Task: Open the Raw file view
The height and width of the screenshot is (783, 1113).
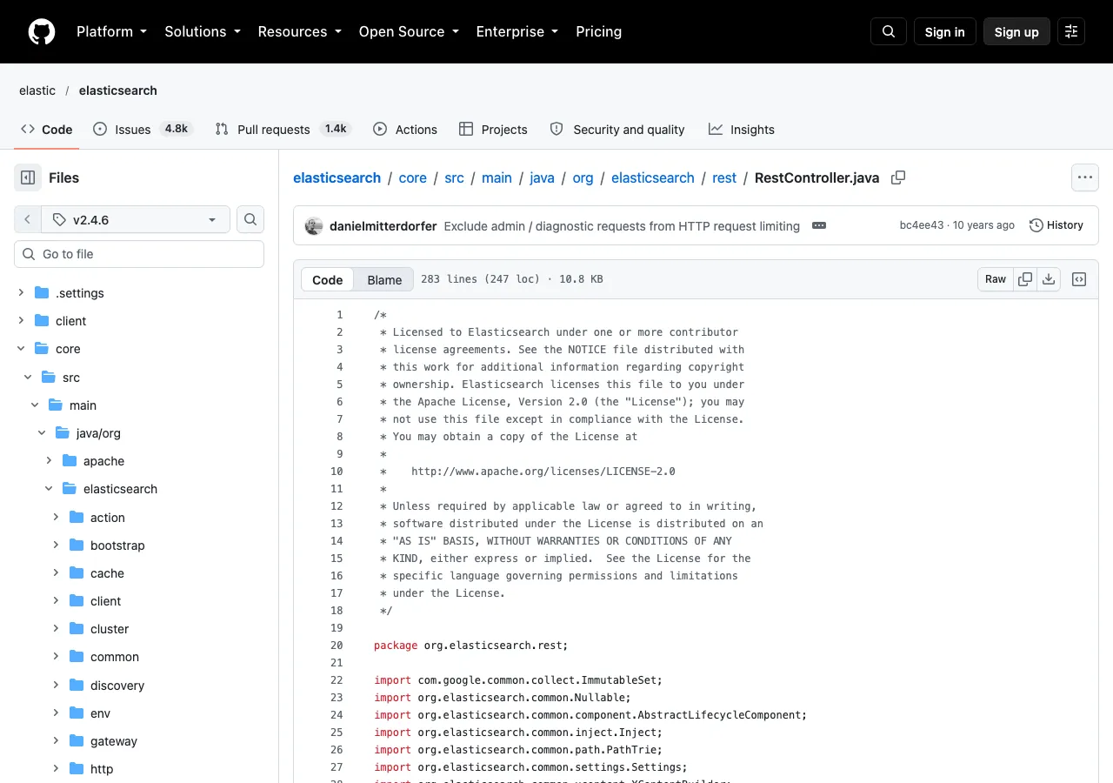Action: pos(996,279)
